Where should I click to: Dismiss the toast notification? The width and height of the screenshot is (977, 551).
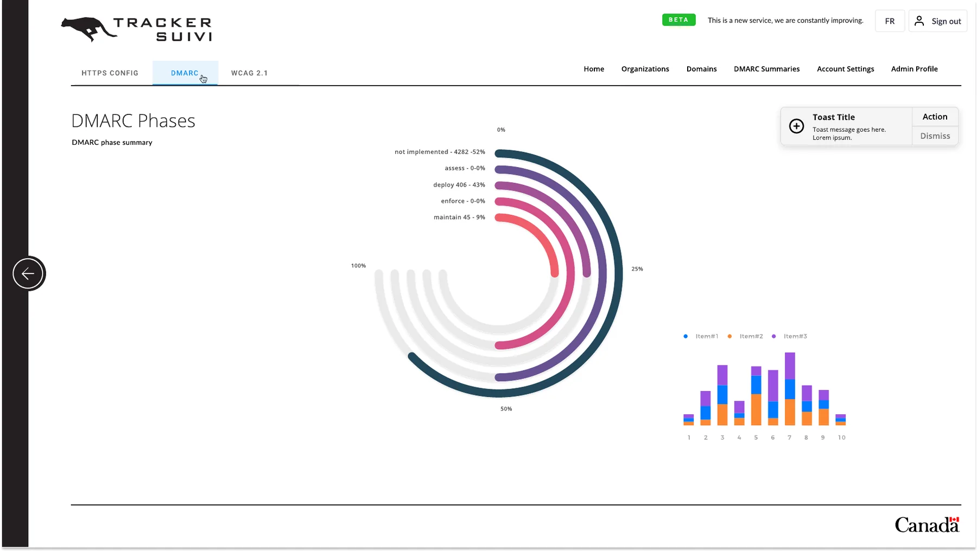(935, 136)
